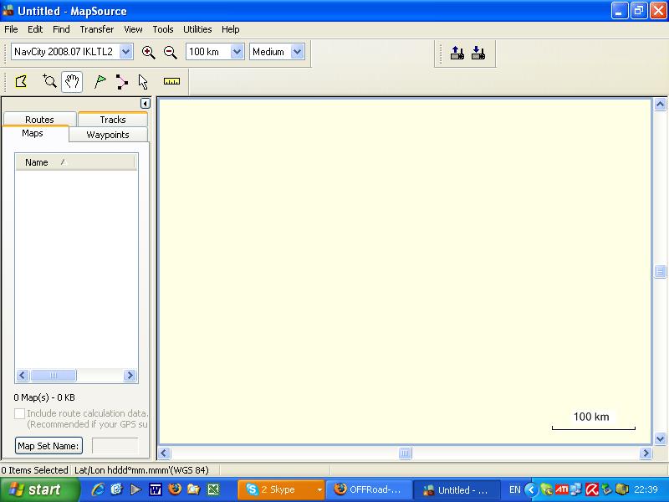Click the Zoom Out magnifier button
This screenshot has height=502, width=669.
point(170,52)
